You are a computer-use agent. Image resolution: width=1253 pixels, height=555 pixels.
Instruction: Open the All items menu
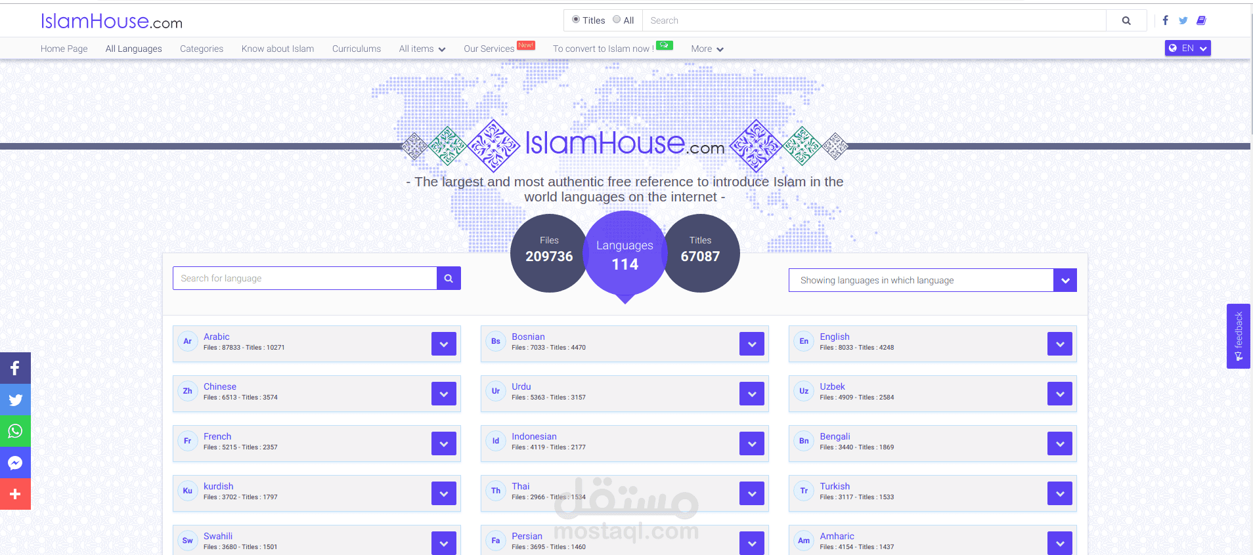coord(422,49)
